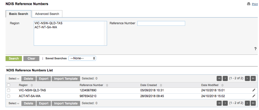Click the green Search button
This screenshot has width=259, height=110.
[14, 58]
